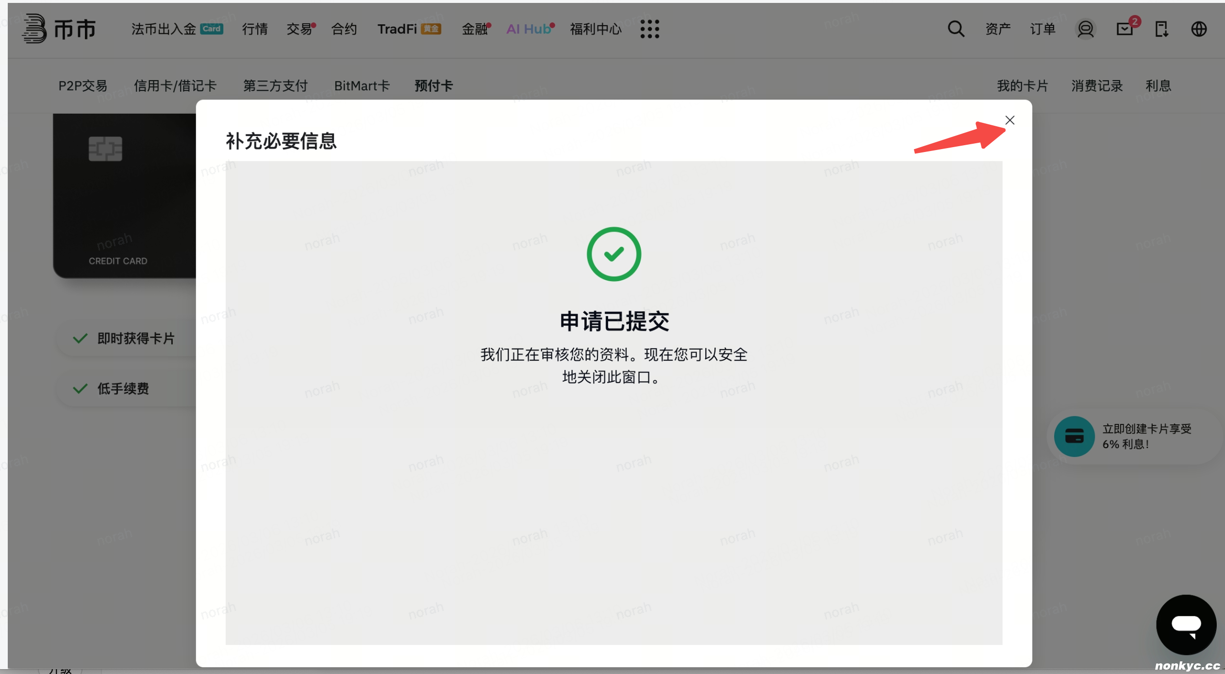Click the BitMart 币市 logo
The height and width of the screenshot is (674, 1225).
[59, 29]
